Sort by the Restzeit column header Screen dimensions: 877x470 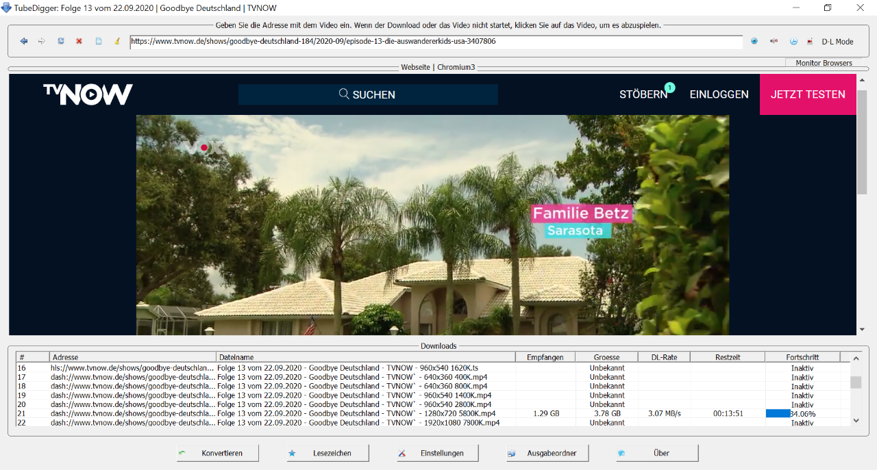coord(728,357)
